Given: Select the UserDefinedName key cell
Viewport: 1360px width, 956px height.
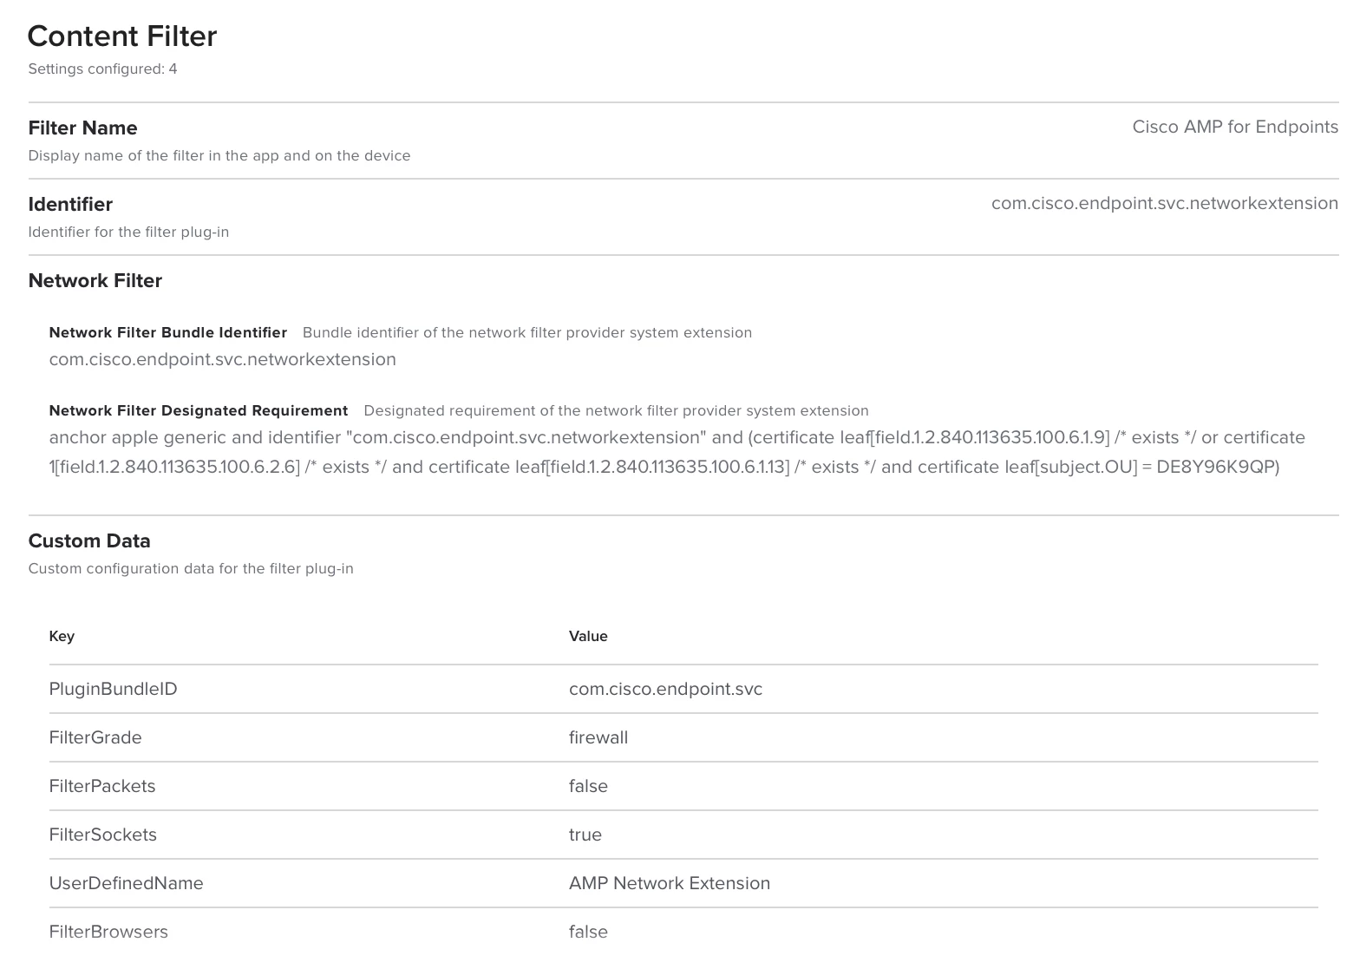Looking at the screenshot, I should (x=127, y=883).
